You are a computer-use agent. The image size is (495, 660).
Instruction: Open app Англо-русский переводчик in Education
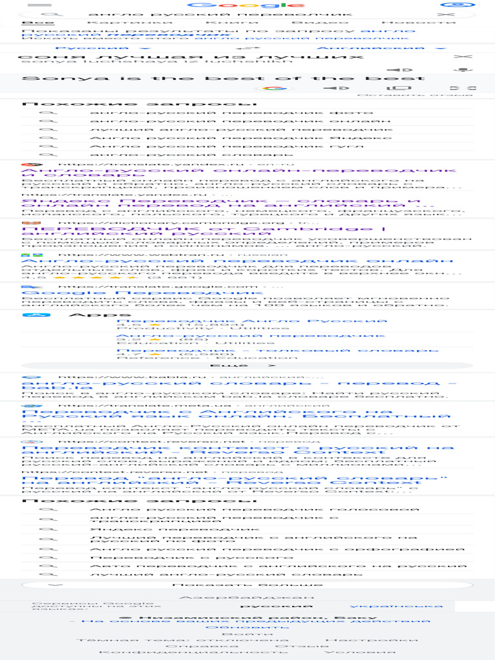pos(250,335)
